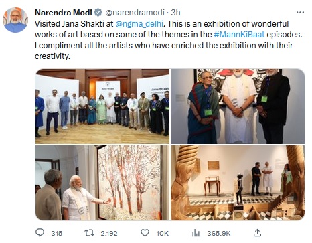Like the tweet with the heart icon
This screenshot has width=312, height=243.
click(x=145, y=233)
